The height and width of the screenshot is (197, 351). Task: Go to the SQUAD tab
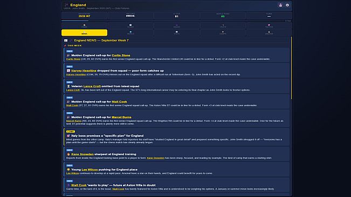177,26
